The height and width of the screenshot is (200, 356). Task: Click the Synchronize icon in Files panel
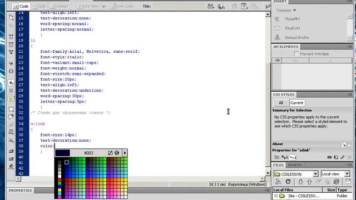click(337, 182)
